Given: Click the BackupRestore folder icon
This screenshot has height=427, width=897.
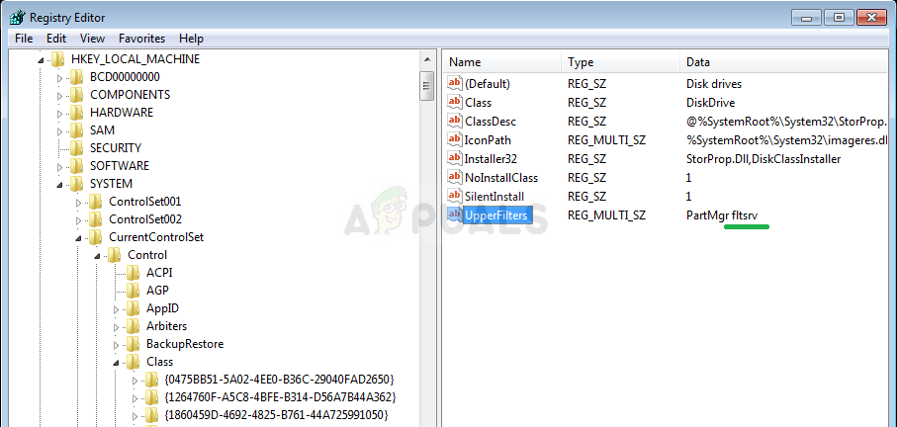Looking at the screenshot, I should click(133, 344).
